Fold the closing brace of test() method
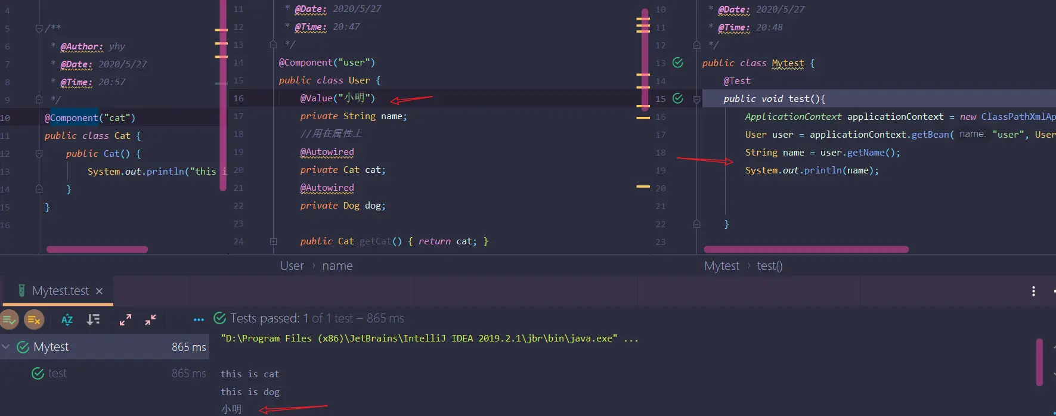Viewport: 1056px width, 416px height. (696, 224)
